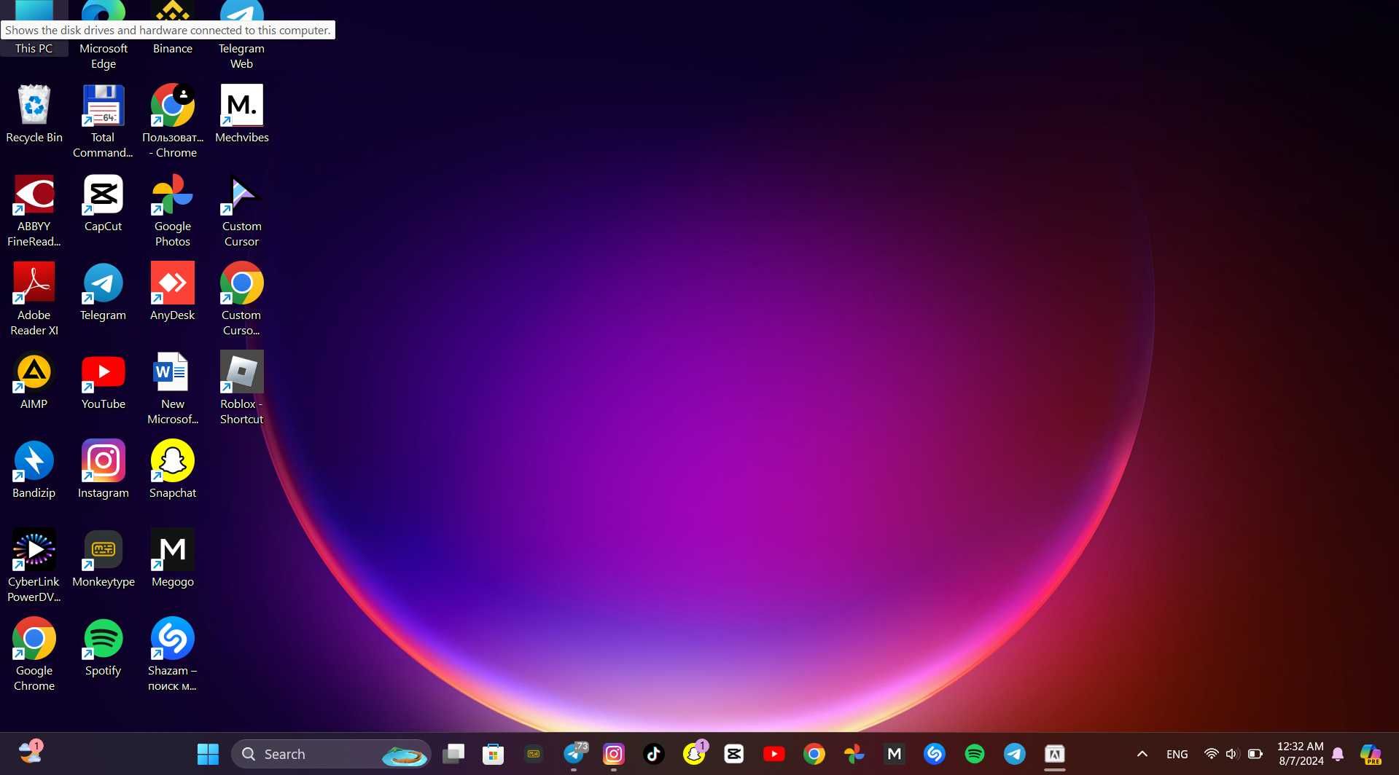Viewport: 1399px width, 775px height.
Task: Open YouTube from the taskbar
Action: point(774,754)
